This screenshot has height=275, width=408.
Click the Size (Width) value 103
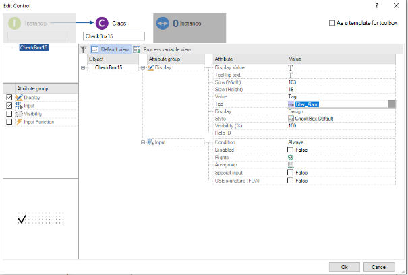(x=292, y=82)
